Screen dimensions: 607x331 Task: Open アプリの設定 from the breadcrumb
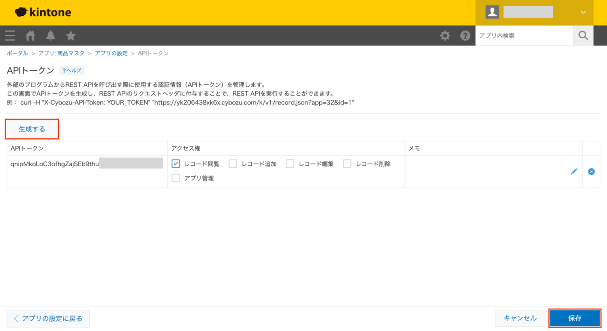pos(111,53)
